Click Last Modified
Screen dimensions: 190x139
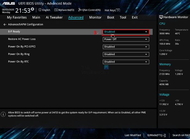coord(133,135)
